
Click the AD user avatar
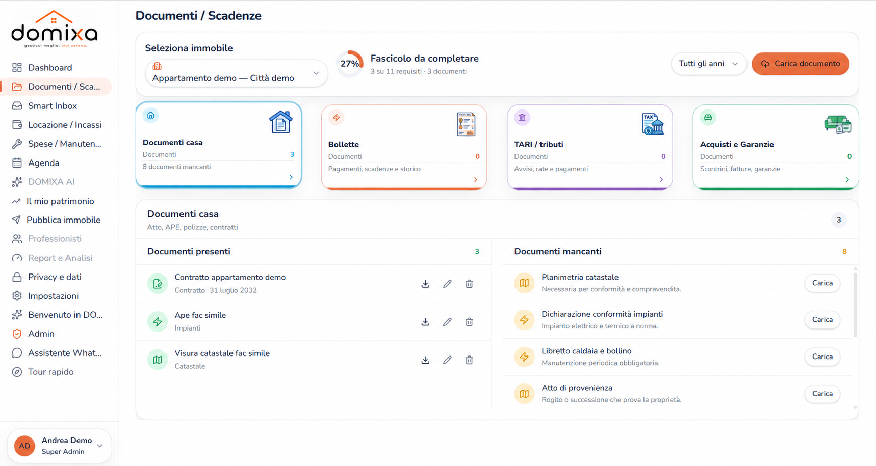pyautogui.click(x=24, y=446)
